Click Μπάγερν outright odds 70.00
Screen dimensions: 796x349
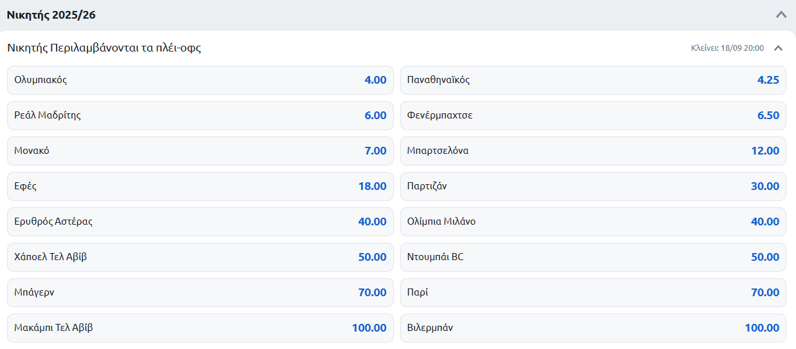tap(200, 292)
